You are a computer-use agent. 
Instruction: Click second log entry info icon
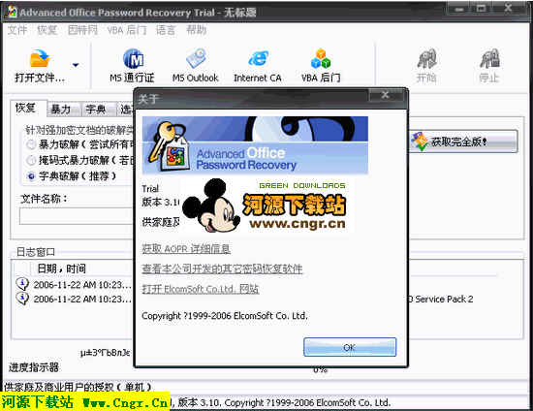tap(22, 299)
